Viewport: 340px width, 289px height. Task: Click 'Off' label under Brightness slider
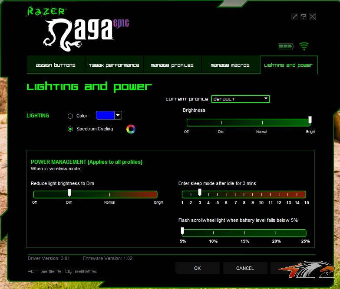pos(186,132)
